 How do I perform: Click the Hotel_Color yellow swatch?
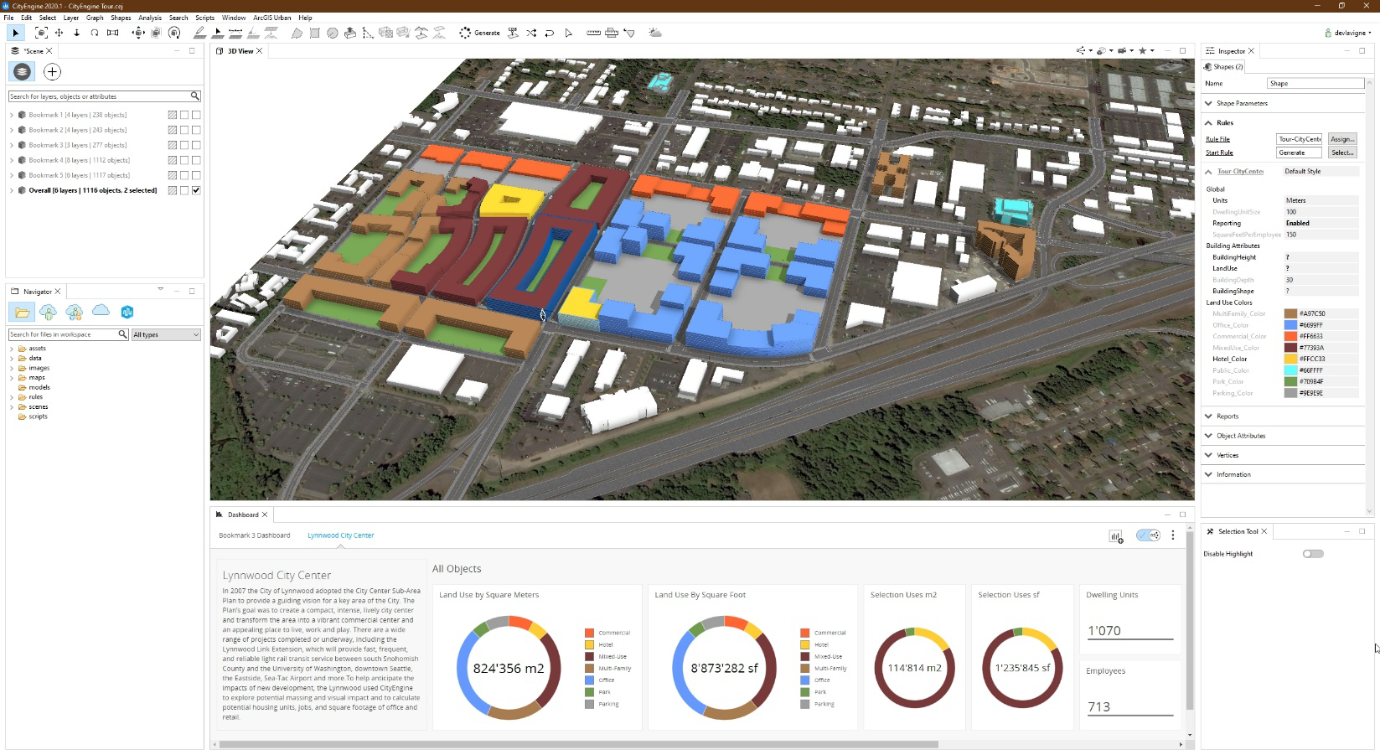pyautogui.click(x=1290, y=359)
